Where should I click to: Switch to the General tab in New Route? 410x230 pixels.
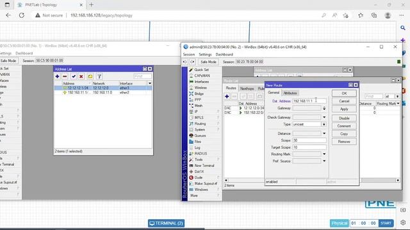click(274, 93)
